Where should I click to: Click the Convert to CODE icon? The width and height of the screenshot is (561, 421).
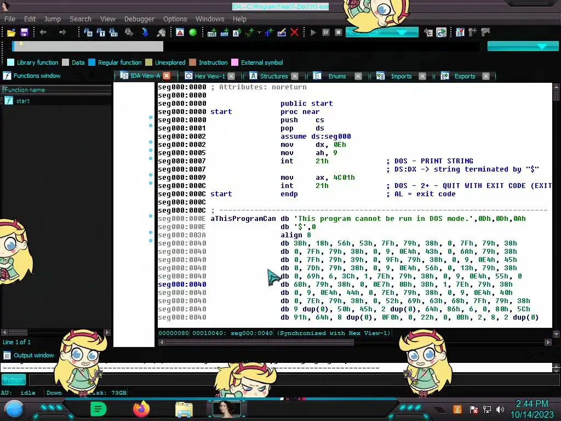coord(212,32)
